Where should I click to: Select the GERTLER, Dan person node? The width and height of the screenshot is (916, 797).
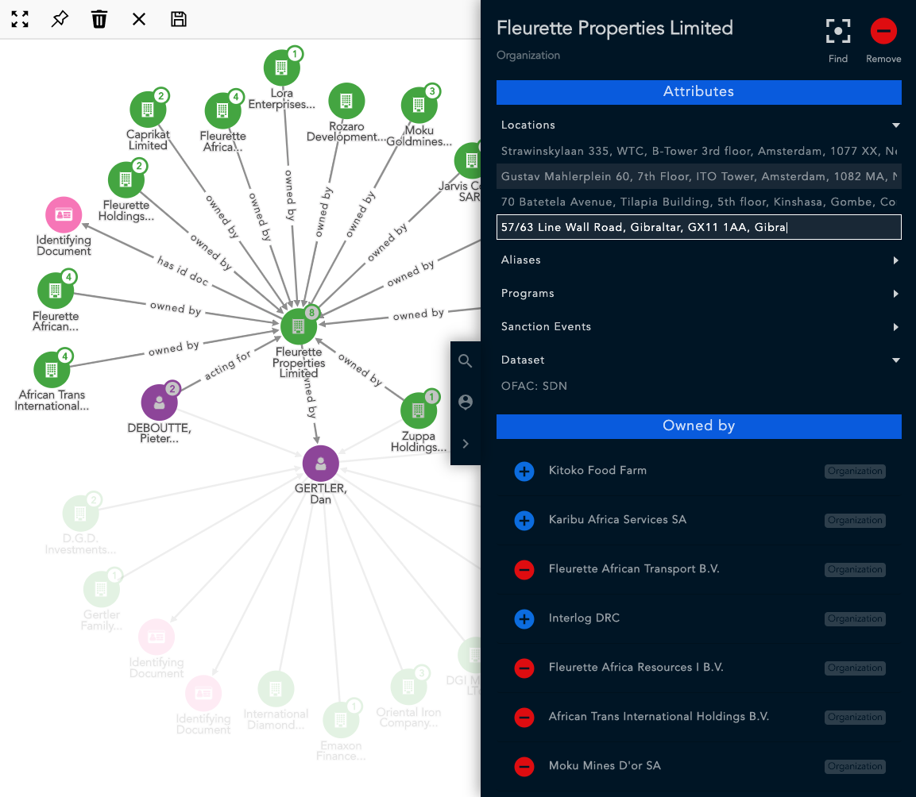(x=321, y=464)
